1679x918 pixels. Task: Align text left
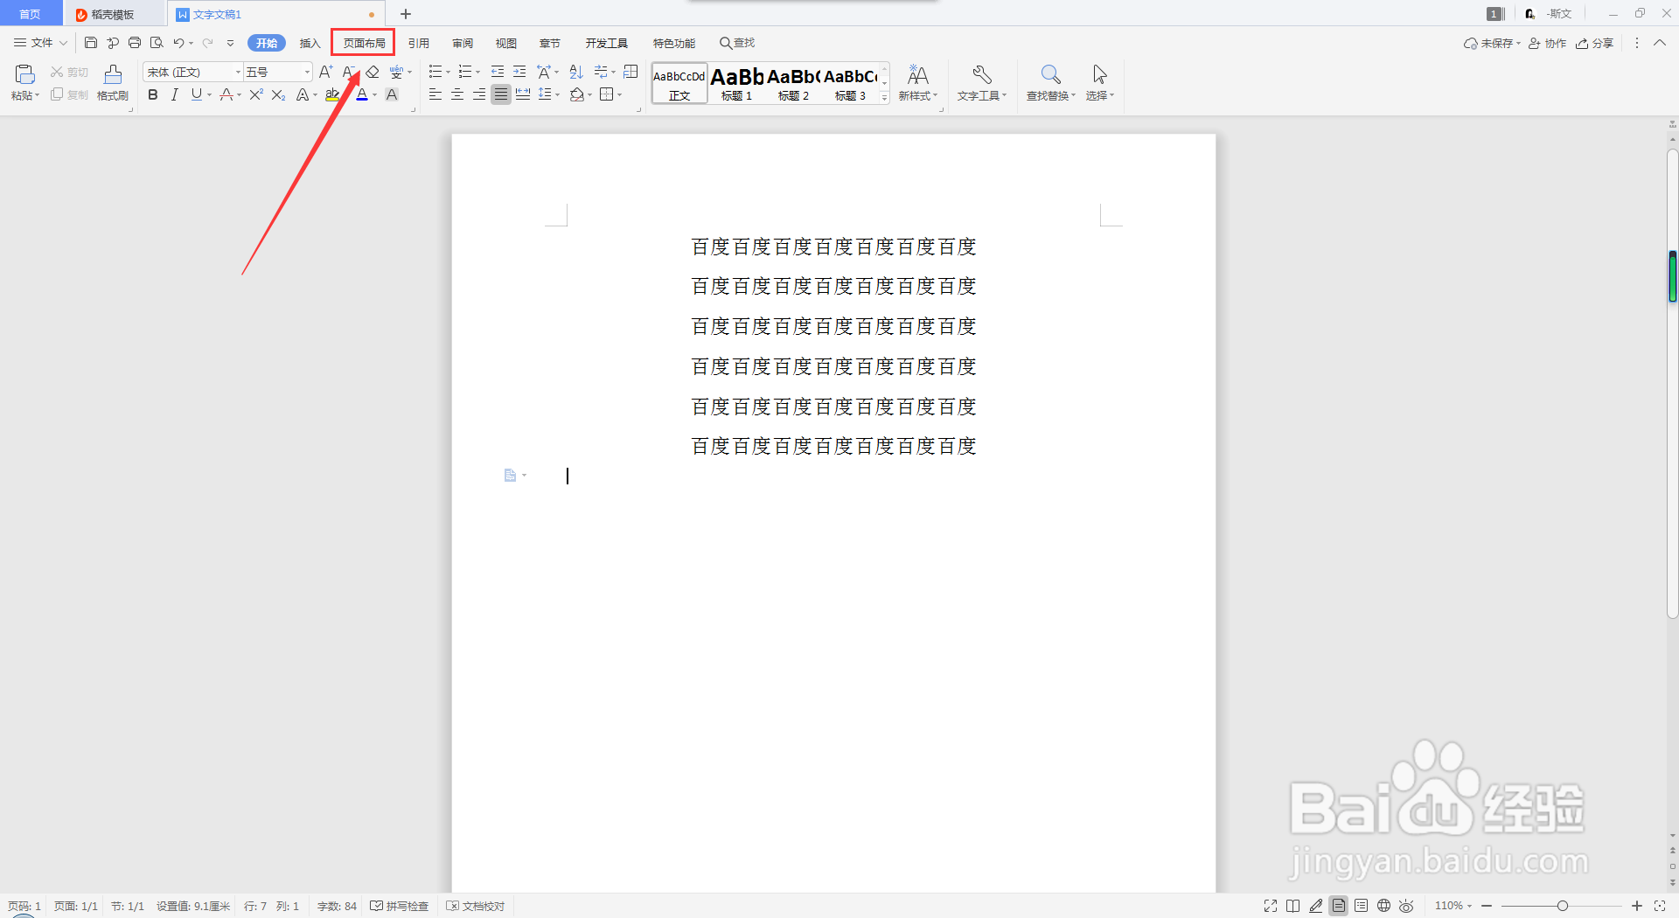coord(435,94)
